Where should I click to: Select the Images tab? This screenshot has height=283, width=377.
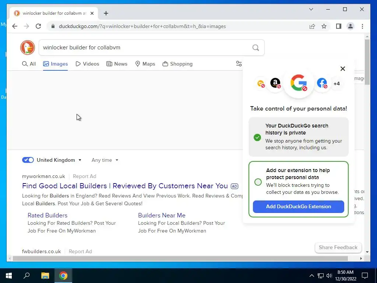pos(55,64)
